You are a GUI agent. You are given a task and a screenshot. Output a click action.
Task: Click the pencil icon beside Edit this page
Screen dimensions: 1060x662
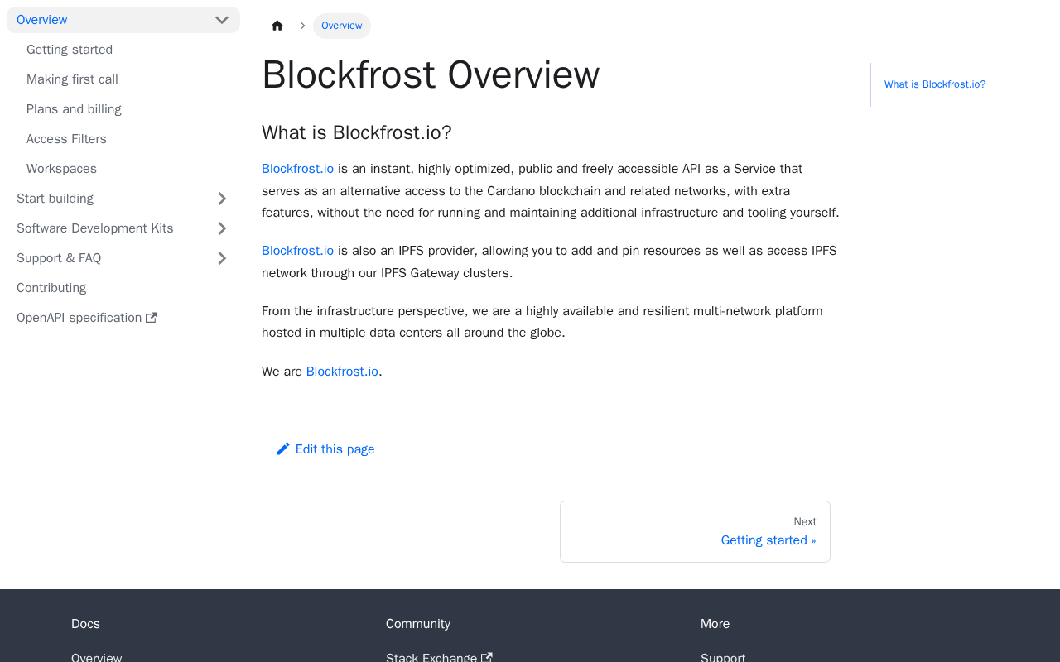click(283, 449)
